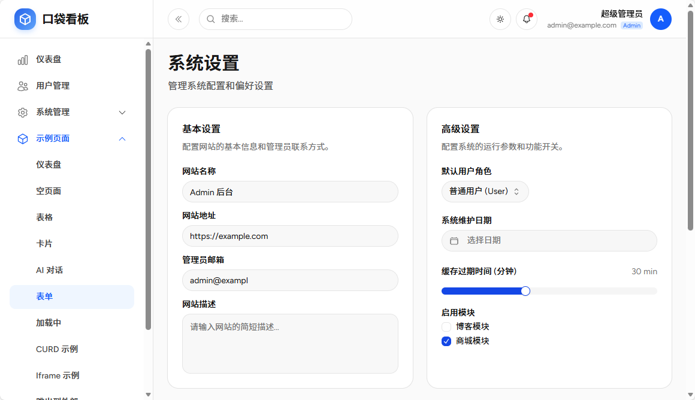Enable the 博客模块 checkbox
Image resolution: width=695 pixels, height=400 pixels.
point(446,326)
